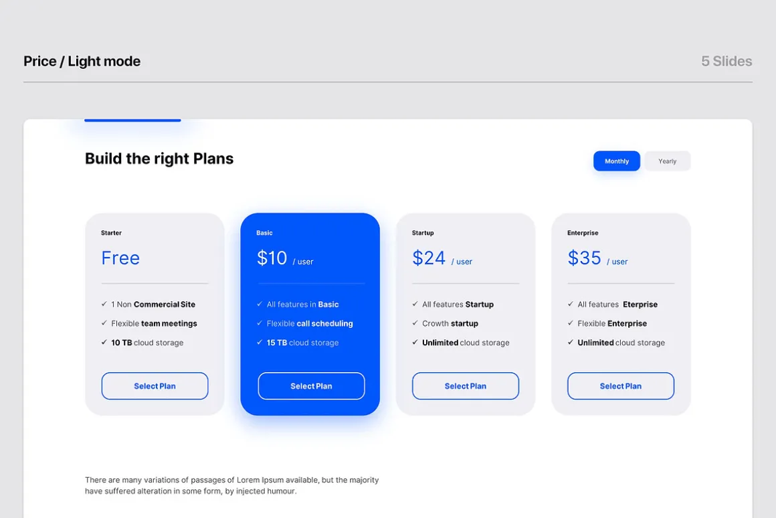This screenshot has width=776, height=518.
Task: Click the $10 / user price
Action: [x=285, y=258]
